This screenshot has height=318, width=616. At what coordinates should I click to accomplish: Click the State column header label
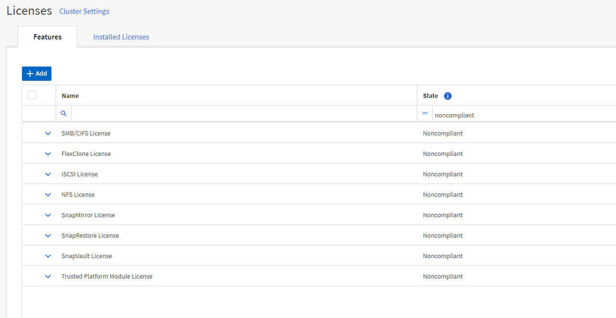click(430, 96)
